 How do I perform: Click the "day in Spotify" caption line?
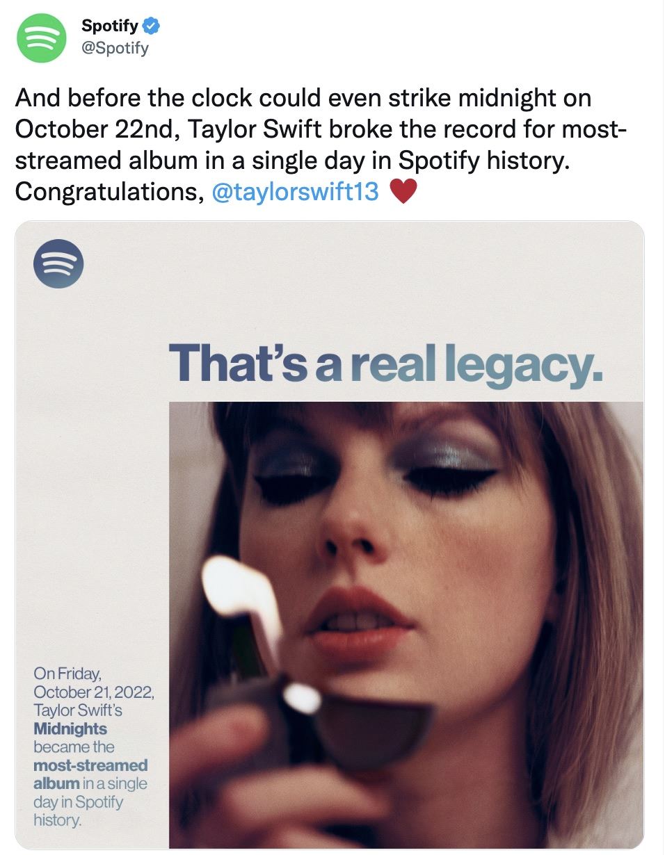tap(78, 801)
